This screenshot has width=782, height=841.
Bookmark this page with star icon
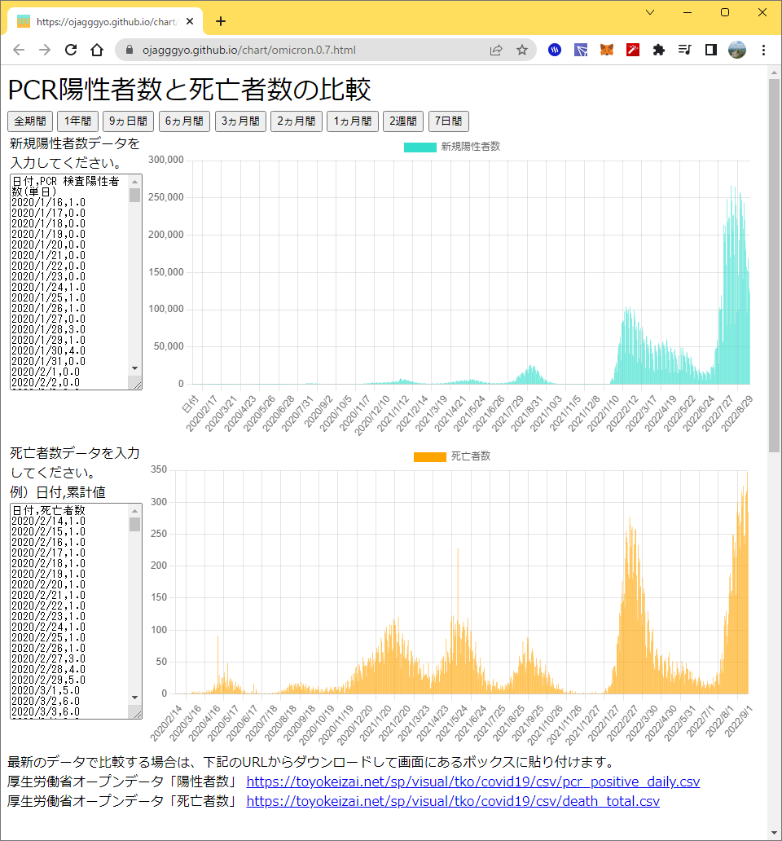point(522,50)
